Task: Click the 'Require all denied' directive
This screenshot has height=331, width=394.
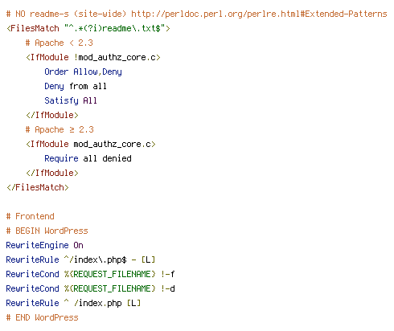Action: pos(88,158)
